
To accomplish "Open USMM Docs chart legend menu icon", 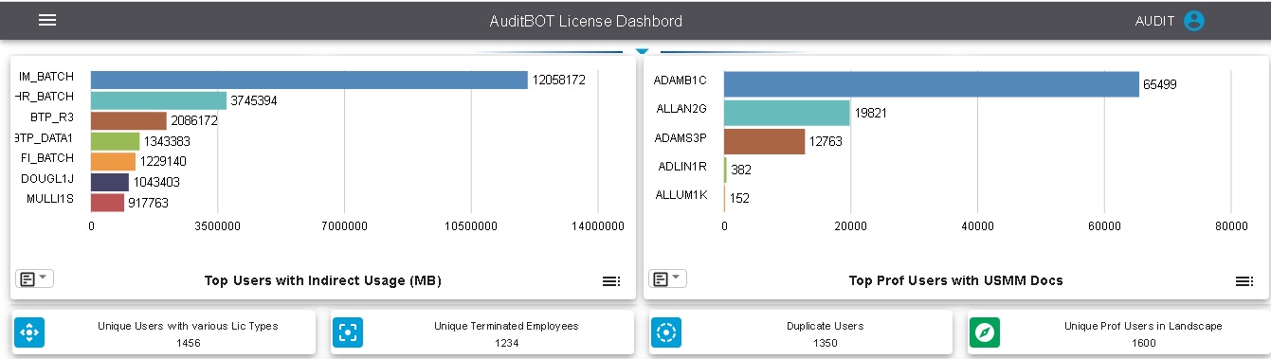I will tap(1244, 281).
